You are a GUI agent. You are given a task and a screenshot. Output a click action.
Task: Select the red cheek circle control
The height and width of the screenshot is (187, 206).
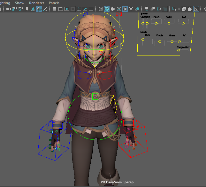pyautogui.click(x=101, y=53)
